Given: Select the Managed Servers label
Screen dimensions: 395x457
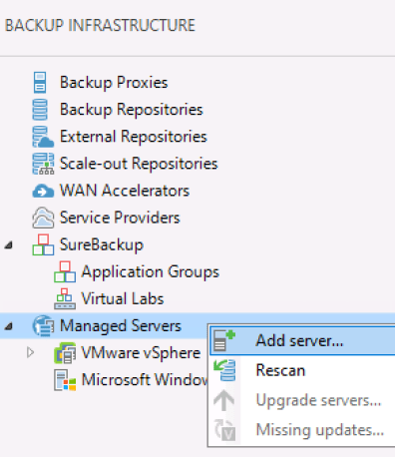Looking at the screenshot, I should click(x=121, y=325).
